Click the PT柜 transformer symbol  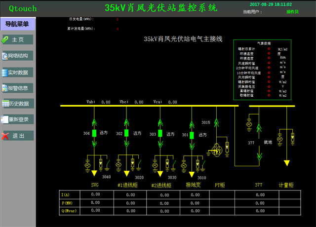pyautogui.click(x=216, y=150)
